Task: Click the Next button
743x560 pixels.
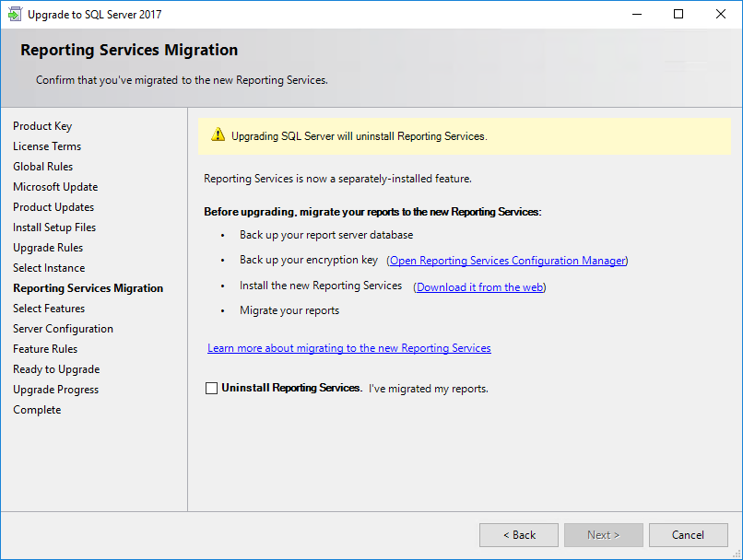Action: [604, 535]
